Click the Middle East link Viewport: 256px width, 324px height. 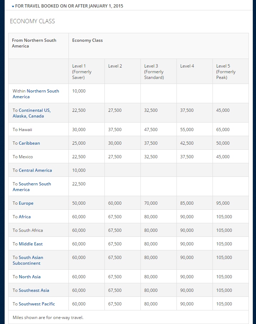click(x=30, y=244)
